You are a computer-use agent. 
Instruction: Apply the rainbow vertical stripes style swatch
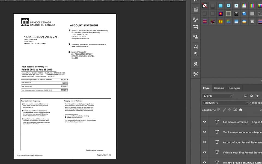pos(252,5)
